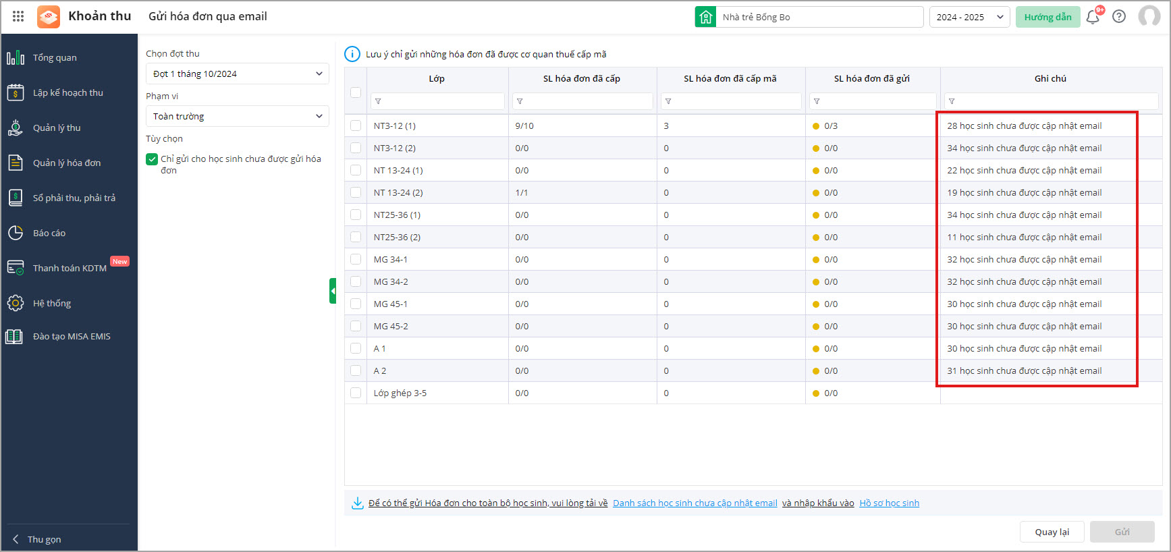Tick the checkbox for class Lớp ghép 3-5
Image resolution: width=1171 pixels, height=552 pixels.
coord(356,393)
